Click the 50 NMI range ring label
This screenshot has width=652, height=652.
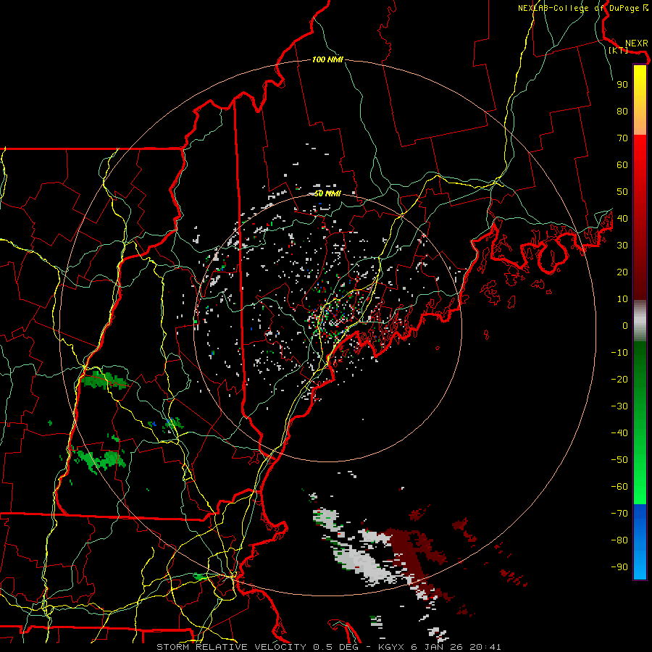327,193
